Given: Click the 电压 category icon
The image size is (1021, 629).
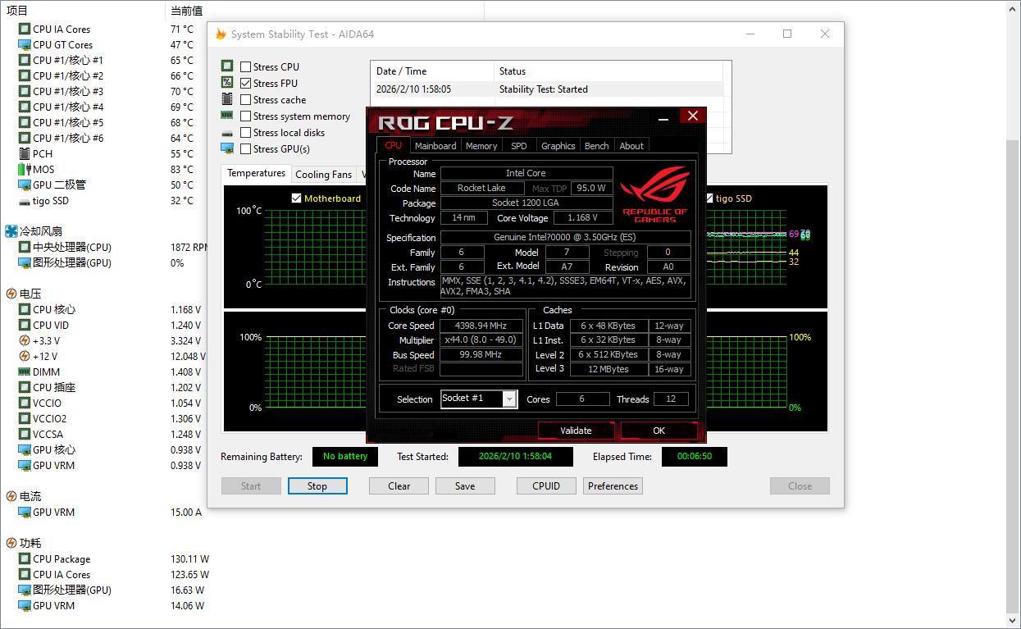Looking at the screenshot, I should (11, 294).
